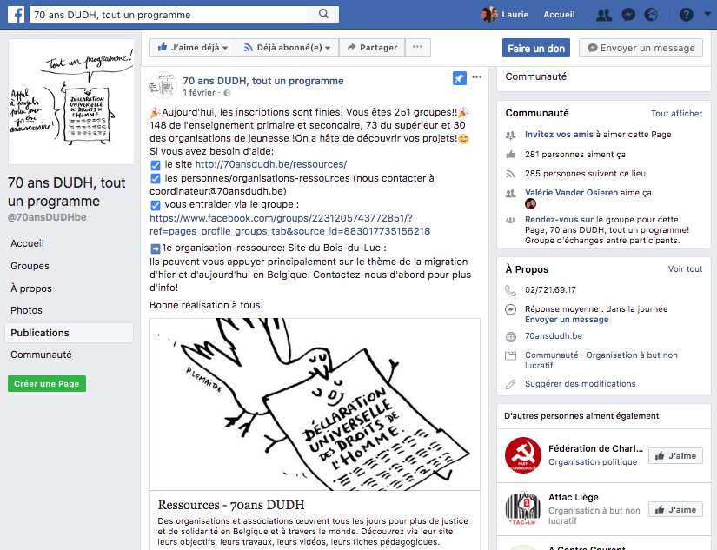This screenshot has width=717, height=550.
Task: Like Attac Liège with J'aime button
Action: [x=675, y=509]
